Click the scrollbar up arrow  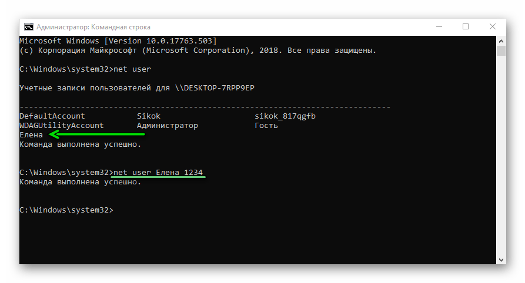501,41
